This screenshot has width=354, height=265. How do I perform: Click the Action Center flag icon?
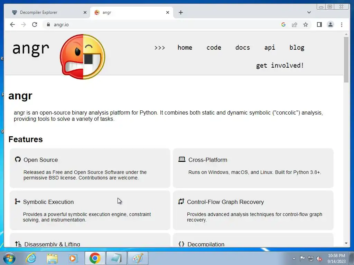pyautogui.click(x=302, y=258)
